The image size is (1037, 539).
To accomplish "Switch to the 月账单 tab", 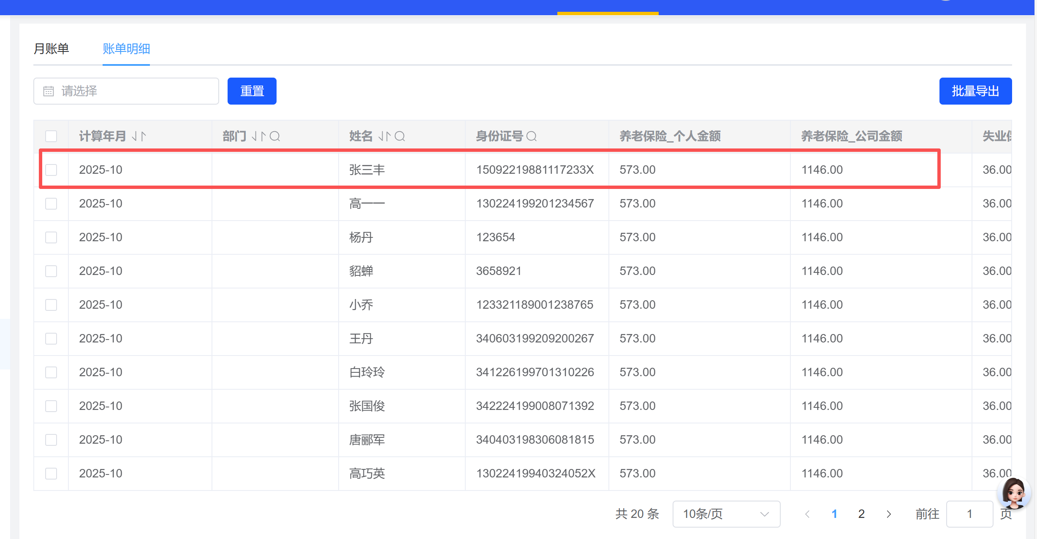I will (51, 49).
